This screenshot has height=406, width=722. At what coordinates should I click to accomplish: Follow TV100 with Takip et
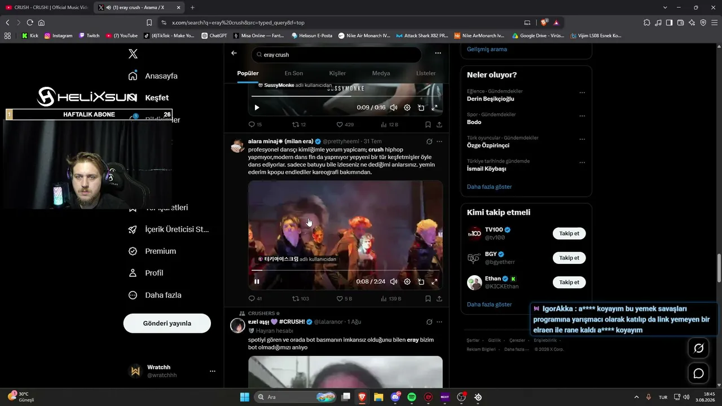pyautogui.click(x=569, y=233)
